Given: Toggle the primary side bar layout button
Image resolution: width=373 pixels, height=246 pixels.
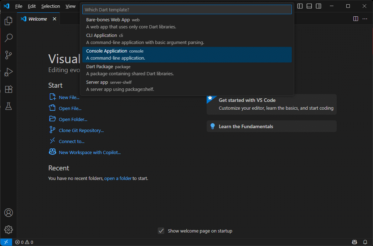Looking at the screenshot, I should 300,6.
